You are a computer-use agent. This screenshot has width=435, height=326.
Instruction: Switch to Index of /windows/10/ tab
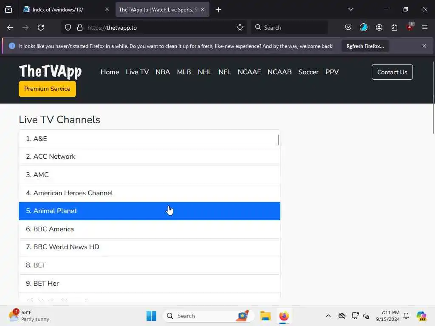(66, 9)
